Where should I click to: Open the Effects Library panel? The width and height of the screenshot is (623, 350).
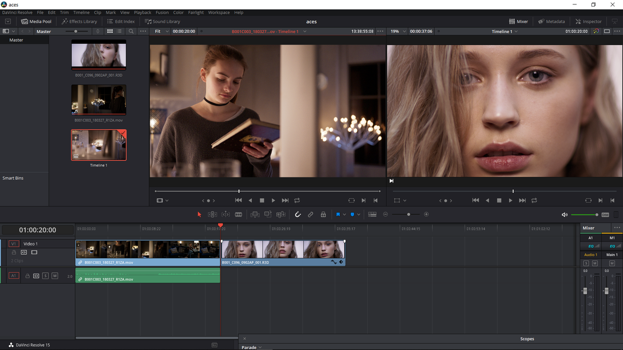click(79, 21)
